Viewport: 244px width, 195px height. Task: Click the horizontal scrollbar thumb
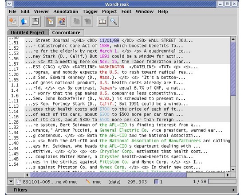click(x=108, y=175)
